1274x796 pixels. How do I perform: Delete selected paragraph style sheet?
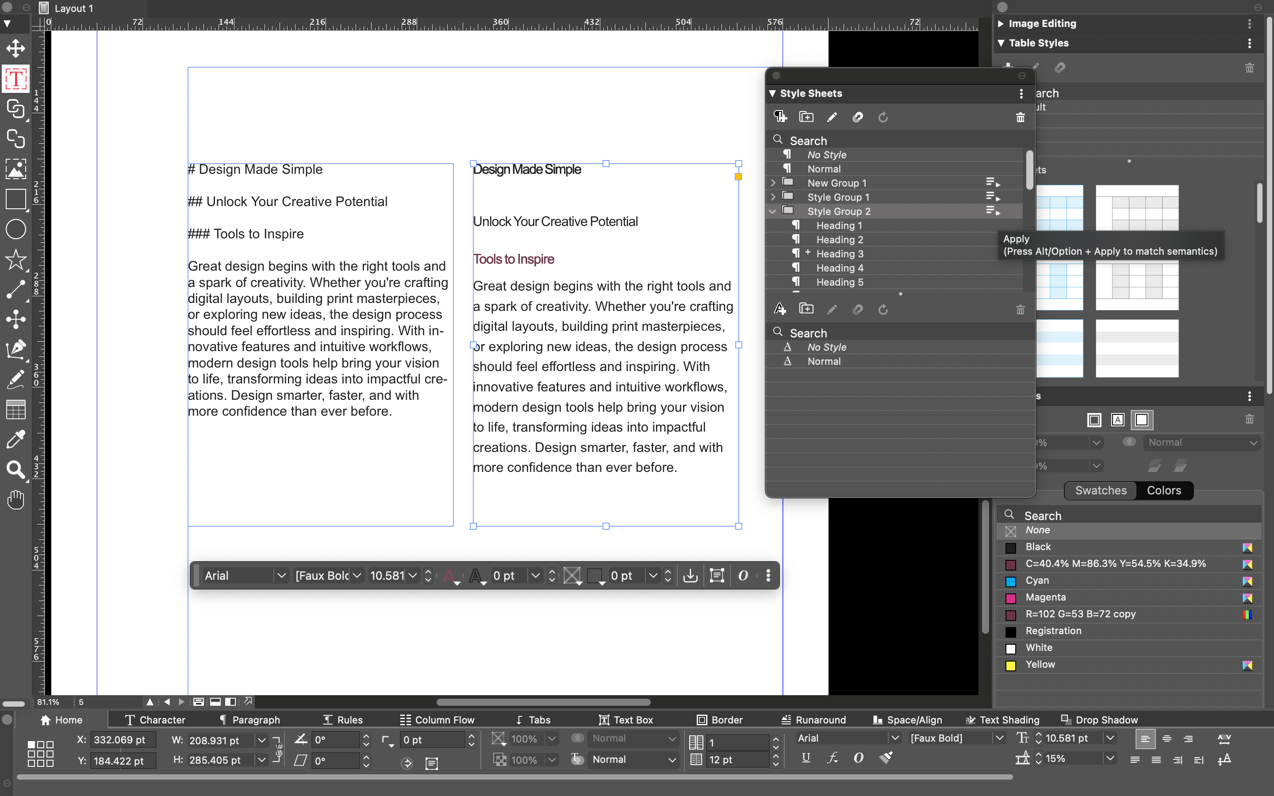click(1020, 117)
